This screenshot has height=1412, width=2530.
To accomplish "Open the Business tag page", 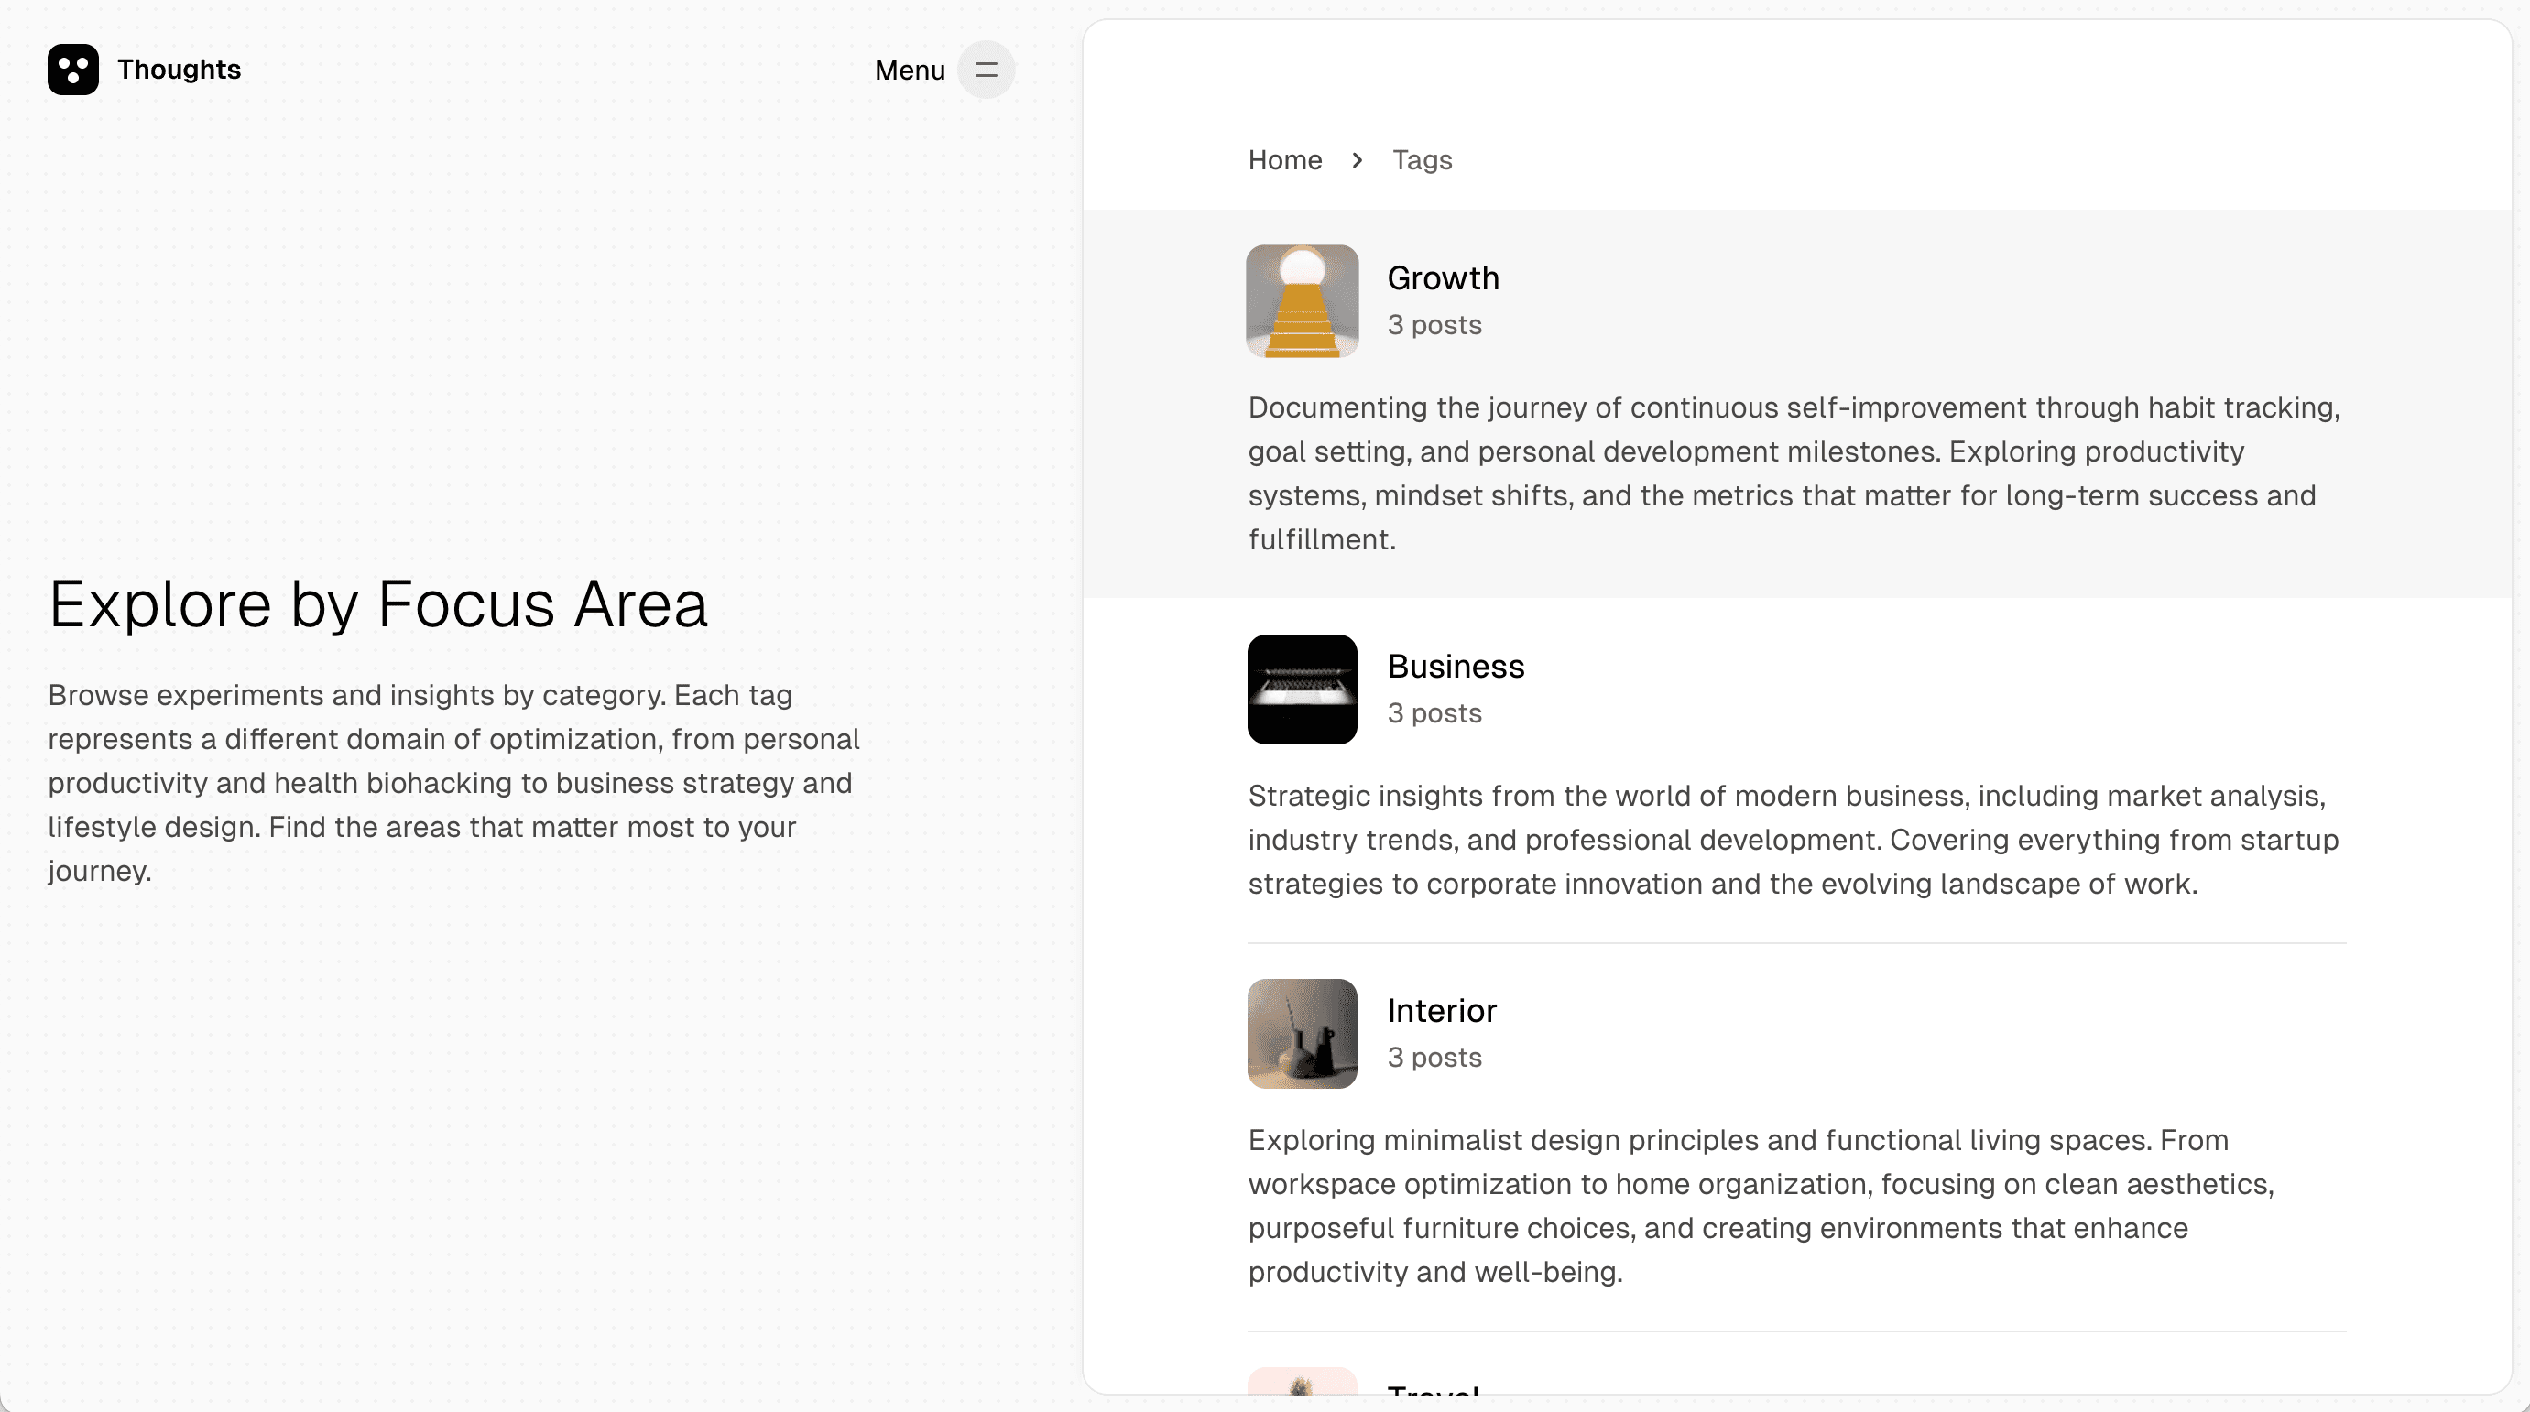I will click(x=1456, y=666).
